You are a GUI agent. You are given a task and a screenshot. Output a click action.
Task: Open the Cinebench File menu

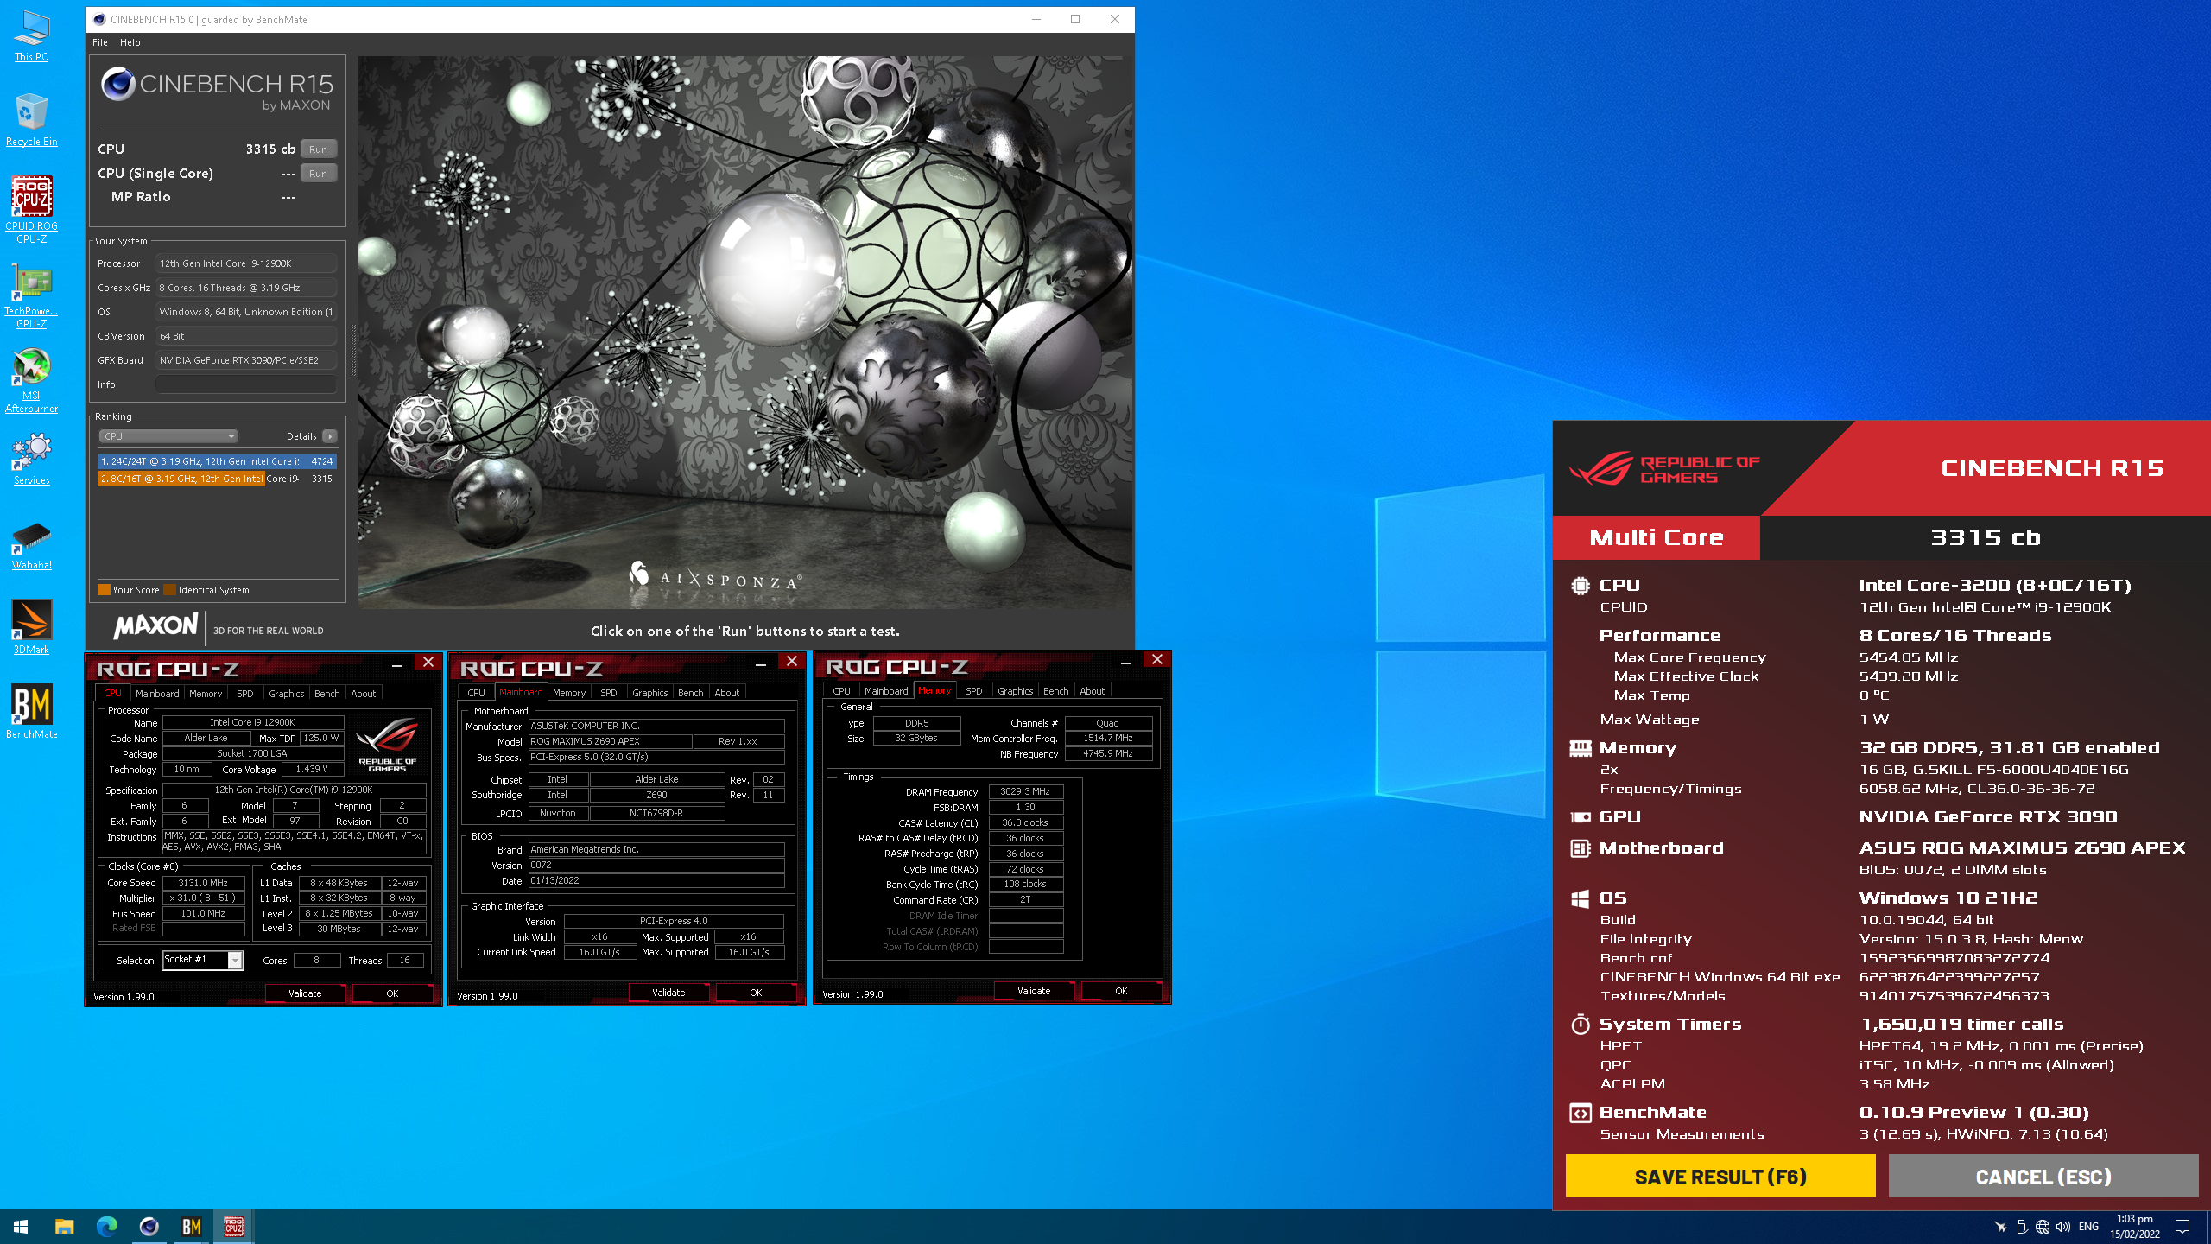(100, 42)
